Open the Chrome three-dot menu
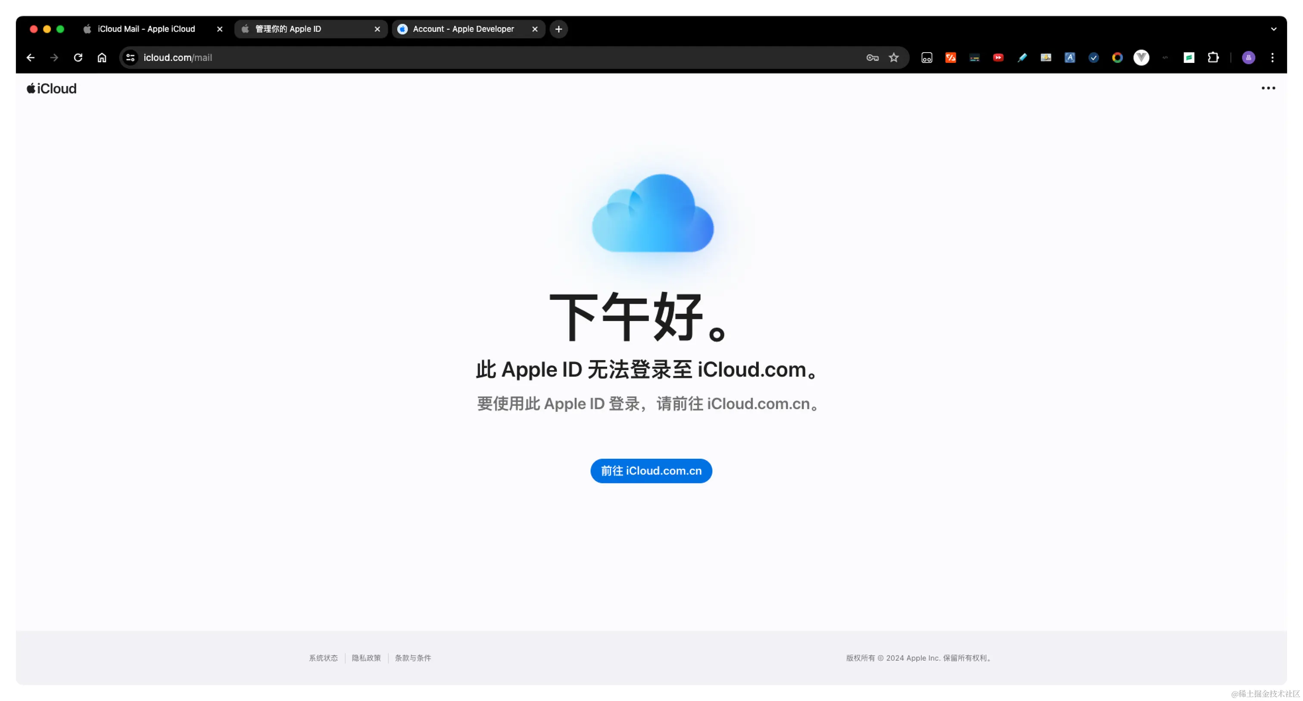The height and width of the screenshot is (701, 1303). point(1272,58)
